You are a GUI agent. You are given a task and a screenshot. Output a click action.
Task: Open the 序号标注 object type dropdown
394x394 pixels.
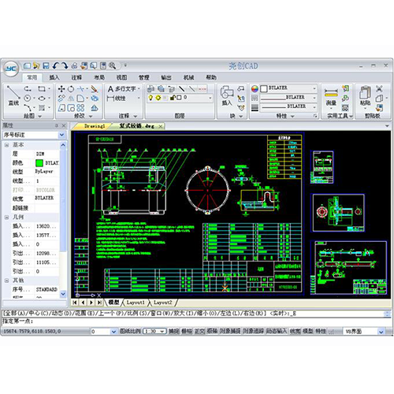click(61, 135)
